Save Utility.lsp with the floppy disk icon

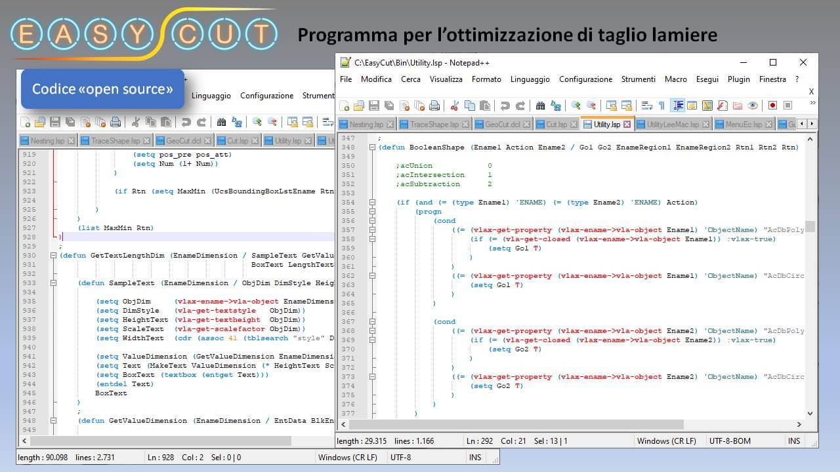374,106
